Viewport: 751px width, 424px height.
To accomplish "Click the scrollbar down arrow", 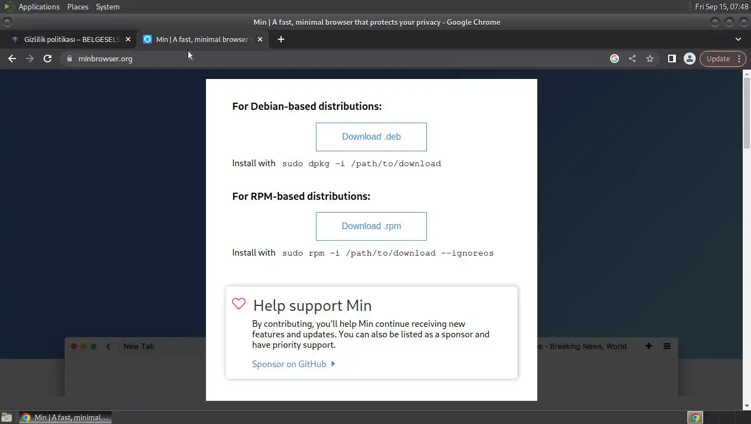I will [747, 405].
